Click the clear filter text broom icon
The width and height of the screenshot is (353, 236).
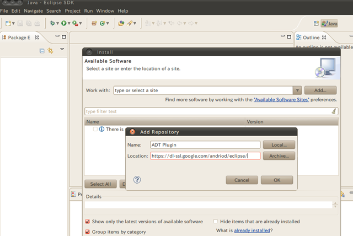(334, 111)
